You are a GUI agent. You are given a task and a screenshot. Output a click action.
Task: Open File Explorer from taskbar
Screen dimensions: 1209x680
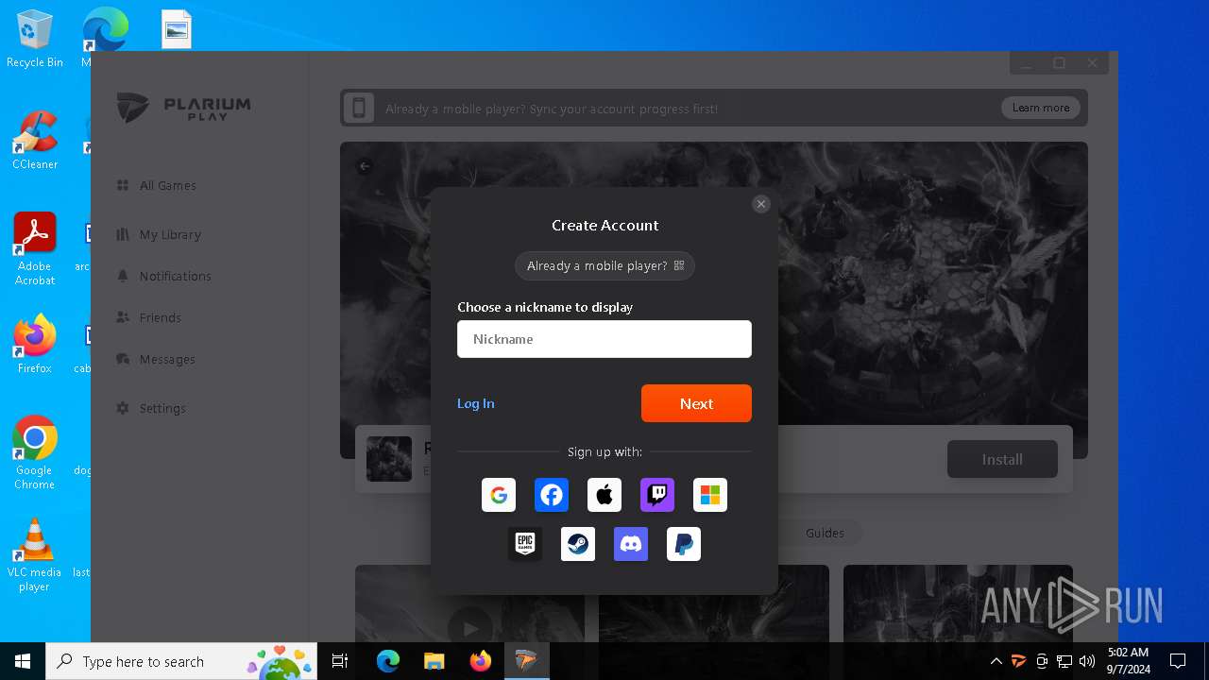434,661
